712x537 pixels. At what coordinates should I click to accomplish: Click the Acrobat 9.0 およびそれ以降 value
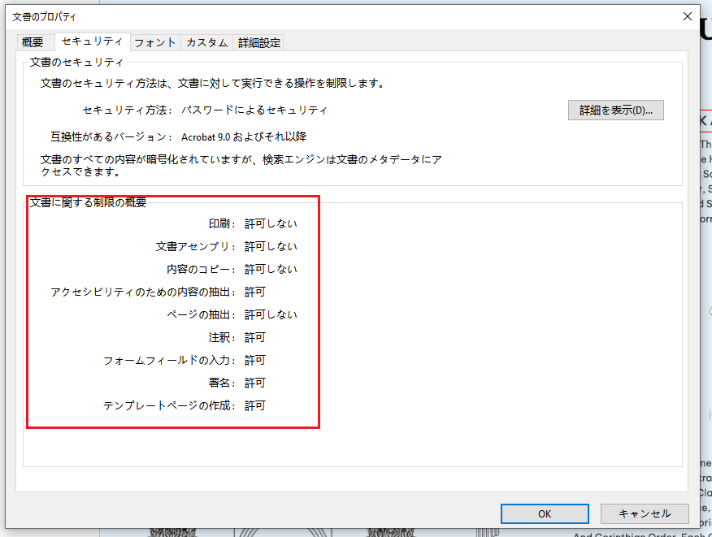click(x=244, y=136)
